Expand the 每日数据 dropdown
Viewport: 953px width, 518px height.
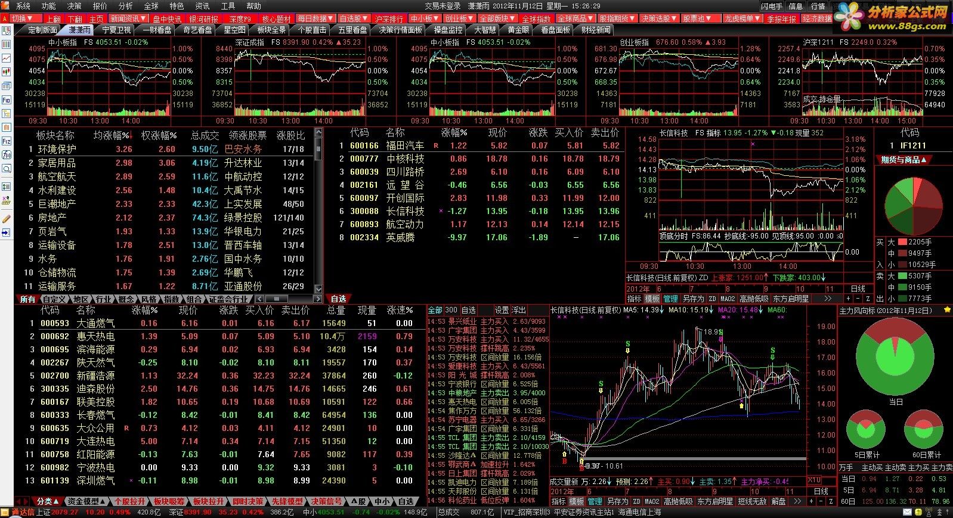(x=315, y=18)
